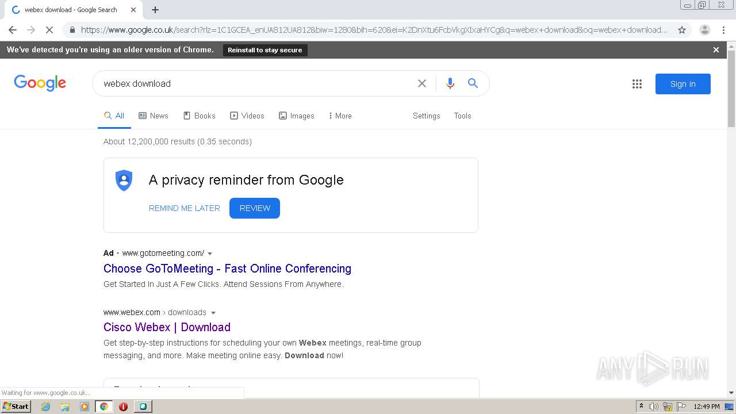This screenshot has width=736, height=414.
Task: Click the privacy shield icon
Action: point(124,181)
